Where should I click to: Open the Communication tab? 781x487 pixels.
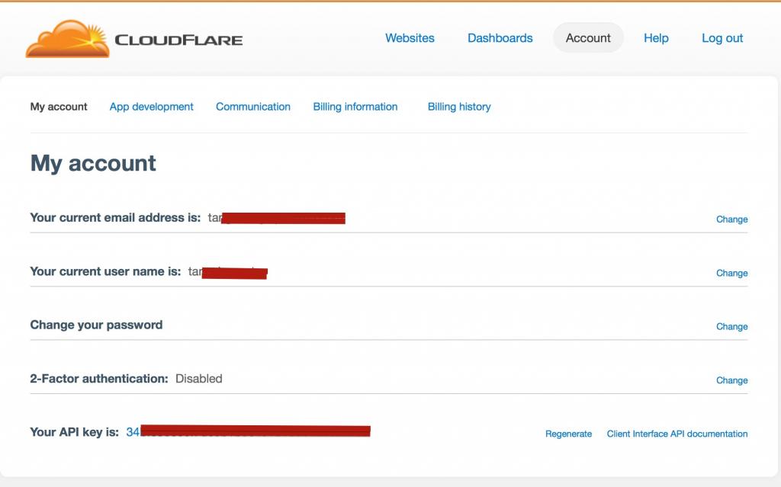coord(252,107)
